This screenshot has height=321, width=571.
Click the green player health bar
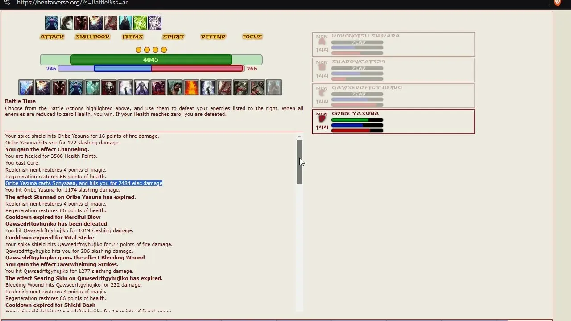(151, 60)
